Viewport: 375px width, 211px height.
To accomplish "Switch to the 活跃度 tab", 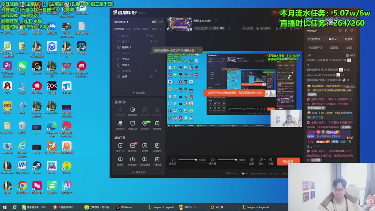I will [334, 48].
